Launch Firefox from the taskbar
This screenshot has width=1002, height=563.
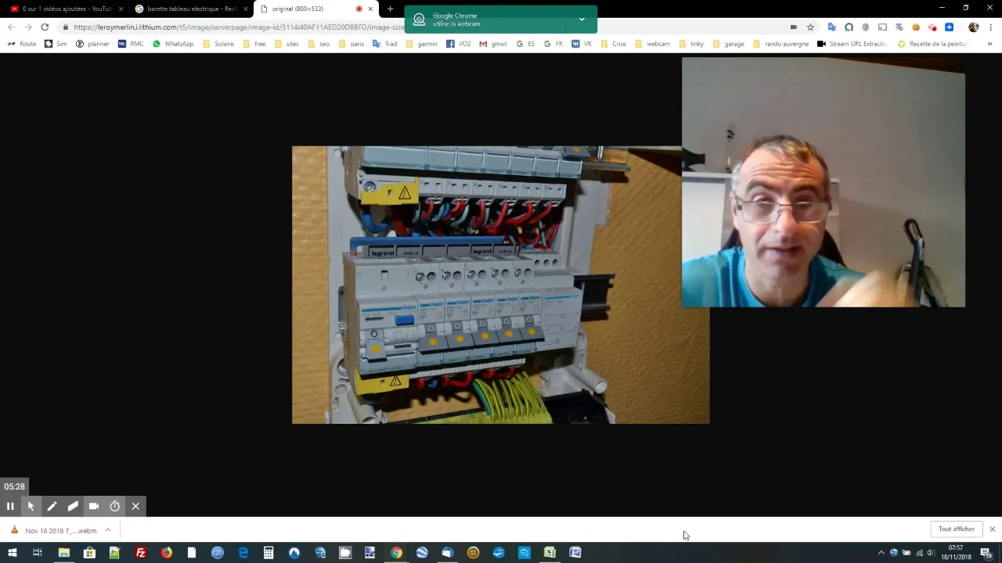point(166,553)
